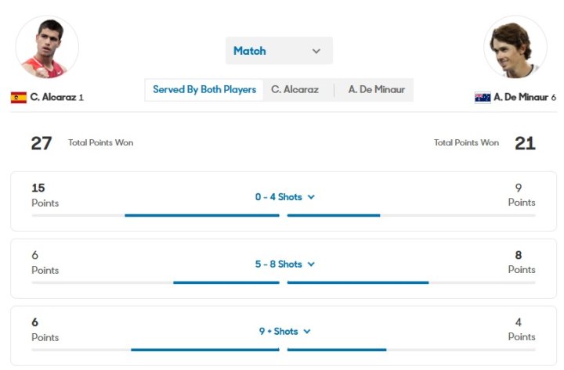Click the chevron next to 0 - 4 Shots
The image size is (564, 370).
[x=311, y=197]
